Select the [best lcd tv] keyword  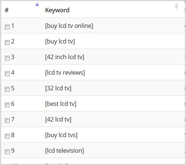(61, 104)
